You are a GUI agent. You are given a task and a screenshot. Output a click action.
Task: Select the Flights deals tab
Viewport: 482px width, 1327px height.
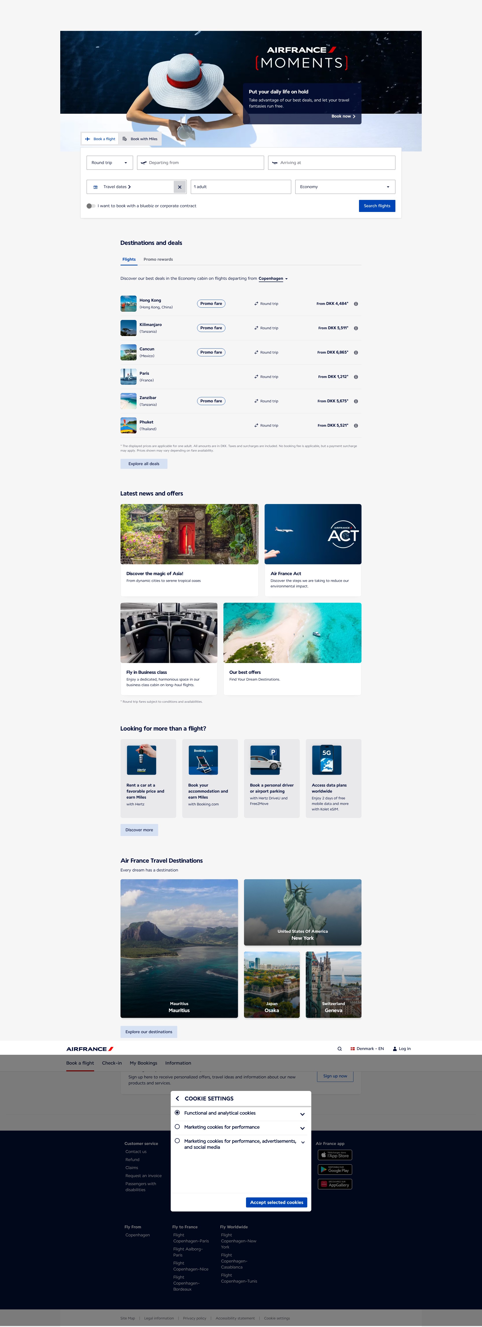(x=129, y=260)
